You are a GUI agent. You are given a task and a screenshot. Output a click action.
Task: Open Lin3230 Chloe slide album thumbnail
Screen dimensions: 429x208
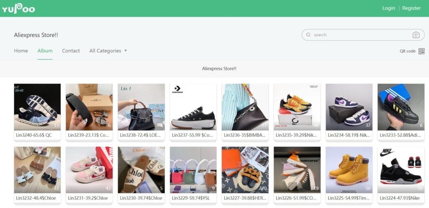click(141, 170)
